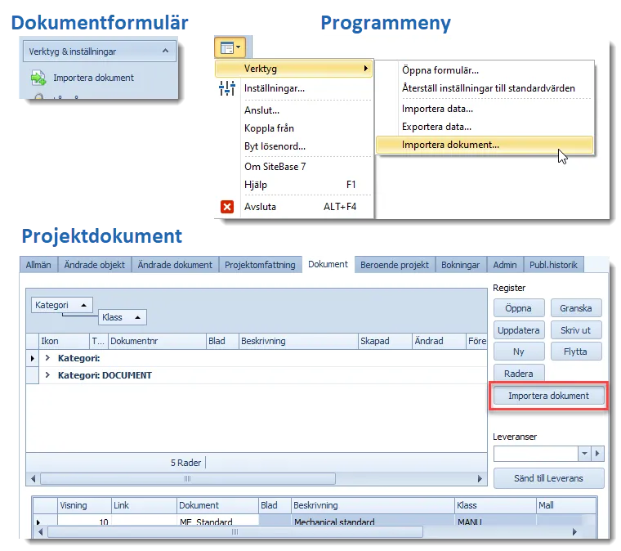
Task: Click upper grid scroll right arrow
Action: click(x=480, y=478)
